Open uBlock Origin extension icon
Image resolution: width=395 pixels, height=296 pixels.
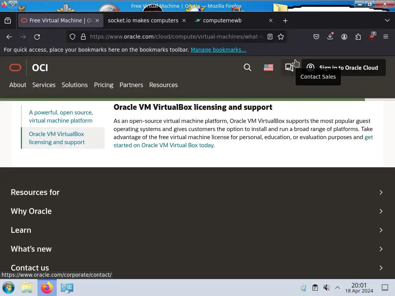click(x=372, y=36)
